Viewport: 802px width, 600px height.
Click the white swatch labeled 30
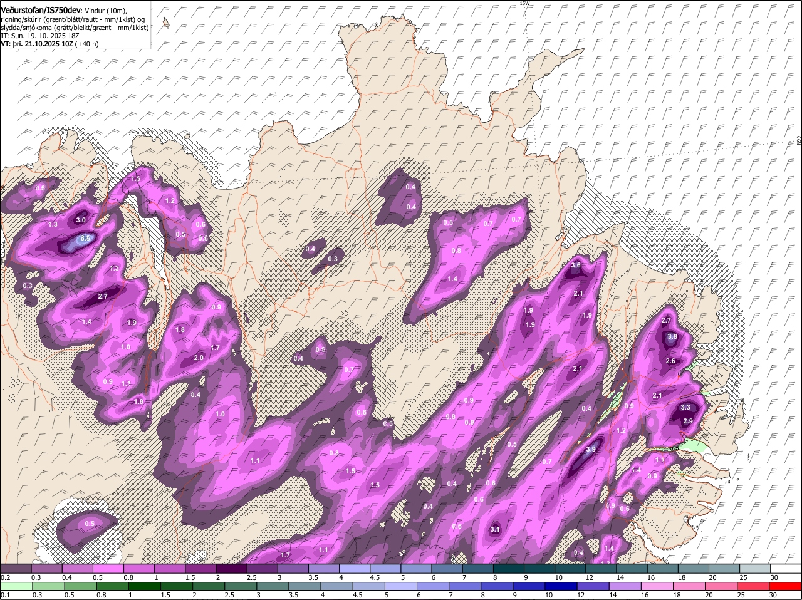point(786,568)
